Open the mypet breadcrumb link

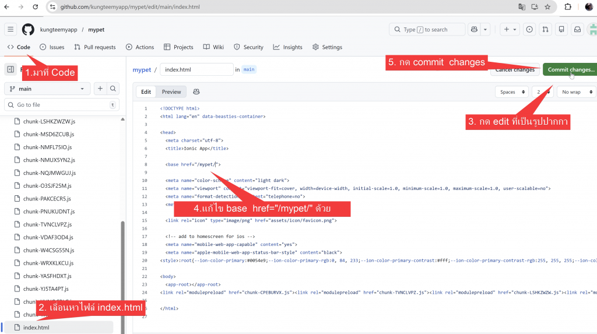(x=142, y=69)
